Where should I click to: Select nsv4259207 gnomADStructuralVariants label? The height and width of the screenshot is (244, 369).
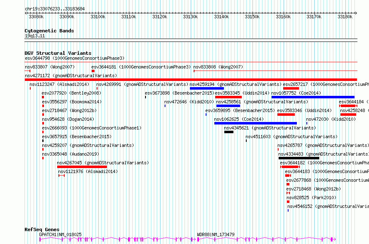[x=88, y=145]
